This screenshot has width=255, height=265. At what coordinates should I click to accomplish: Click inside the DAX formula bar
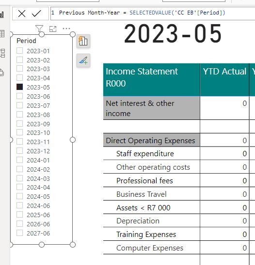(153, 14)
